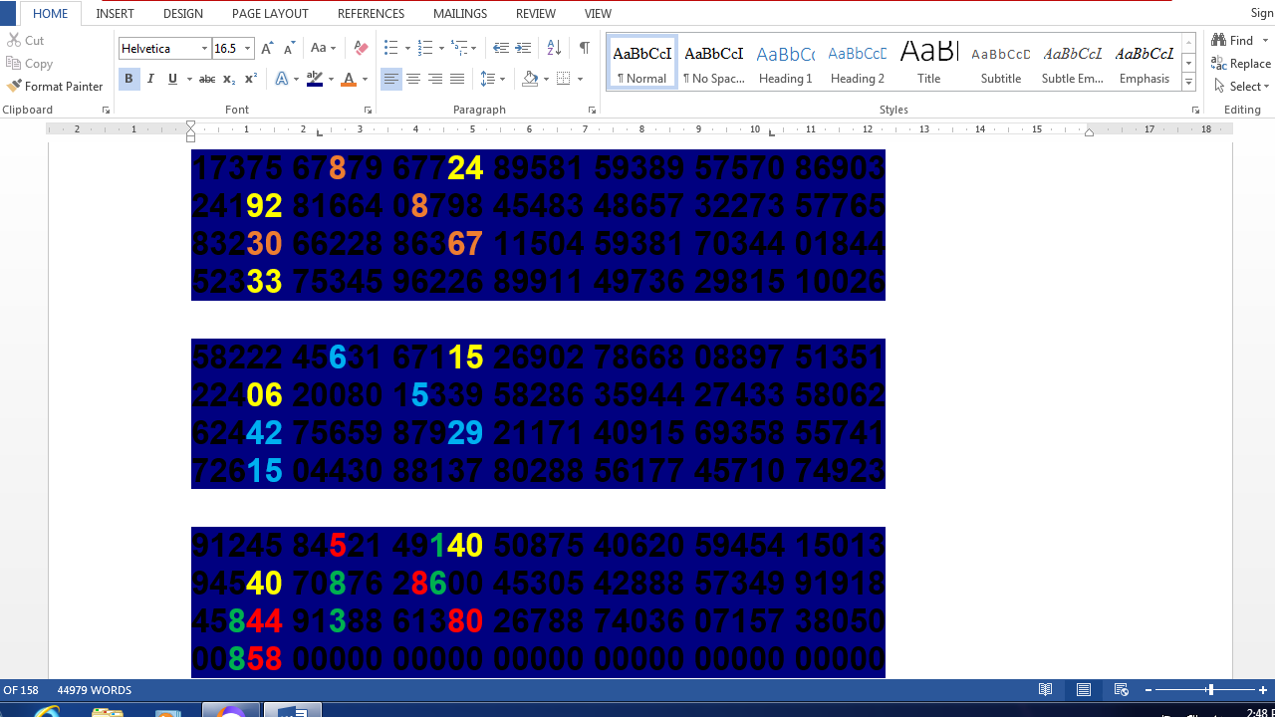Open the Select dropdown

tap(1241, 87)
